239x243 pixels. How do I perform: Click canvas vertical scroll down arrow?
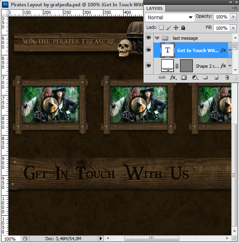tap(235, 231)
